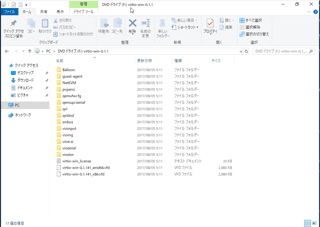The image size is (320, 227).
Task: Select the Balloon folder icon
Action: pyautogui.click(x=59, y=70)
